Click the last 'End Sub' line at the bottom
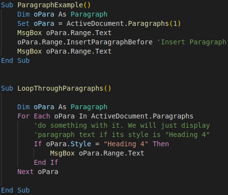The height and width of the screenshot is (195, 228). point(15,190)
